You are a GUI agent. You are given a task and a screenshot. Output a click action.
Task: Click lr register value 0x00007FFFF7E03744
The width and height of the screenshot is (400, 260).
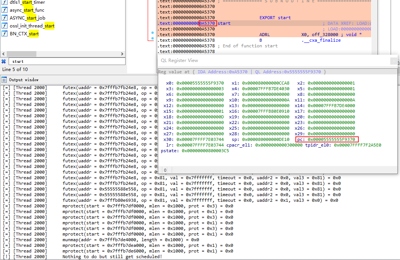(x=200, y=145)
